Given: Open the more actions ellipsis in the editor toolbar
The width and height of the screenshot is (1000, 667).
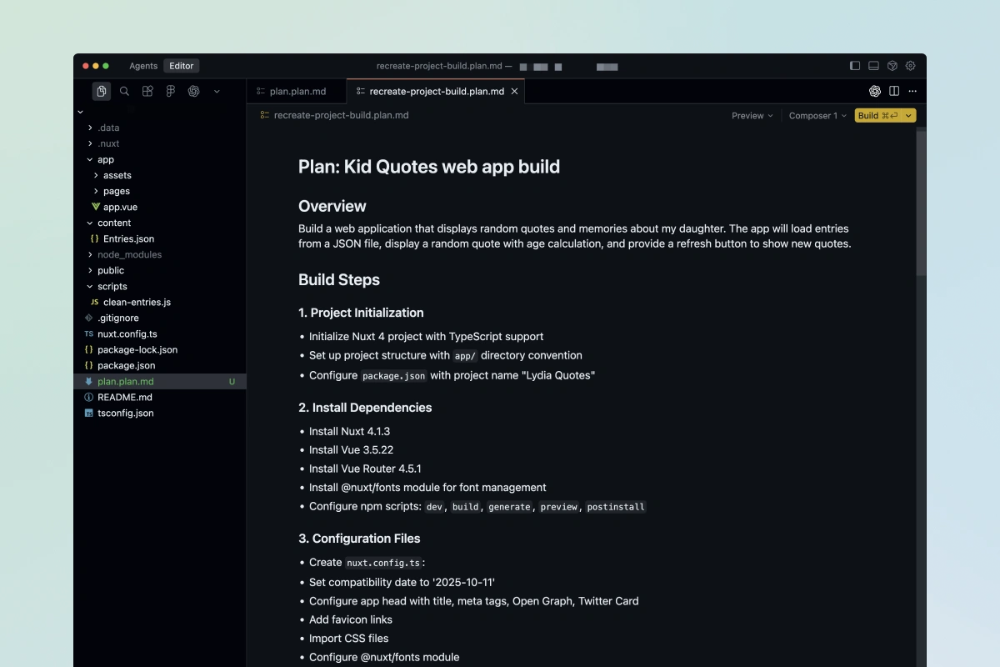Looking at the screenshot, I should point(912,91).
